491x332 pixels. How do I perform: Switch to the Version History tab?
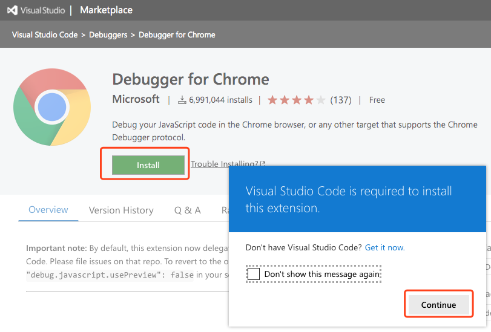pyautogui.click(x=121, y=210)
